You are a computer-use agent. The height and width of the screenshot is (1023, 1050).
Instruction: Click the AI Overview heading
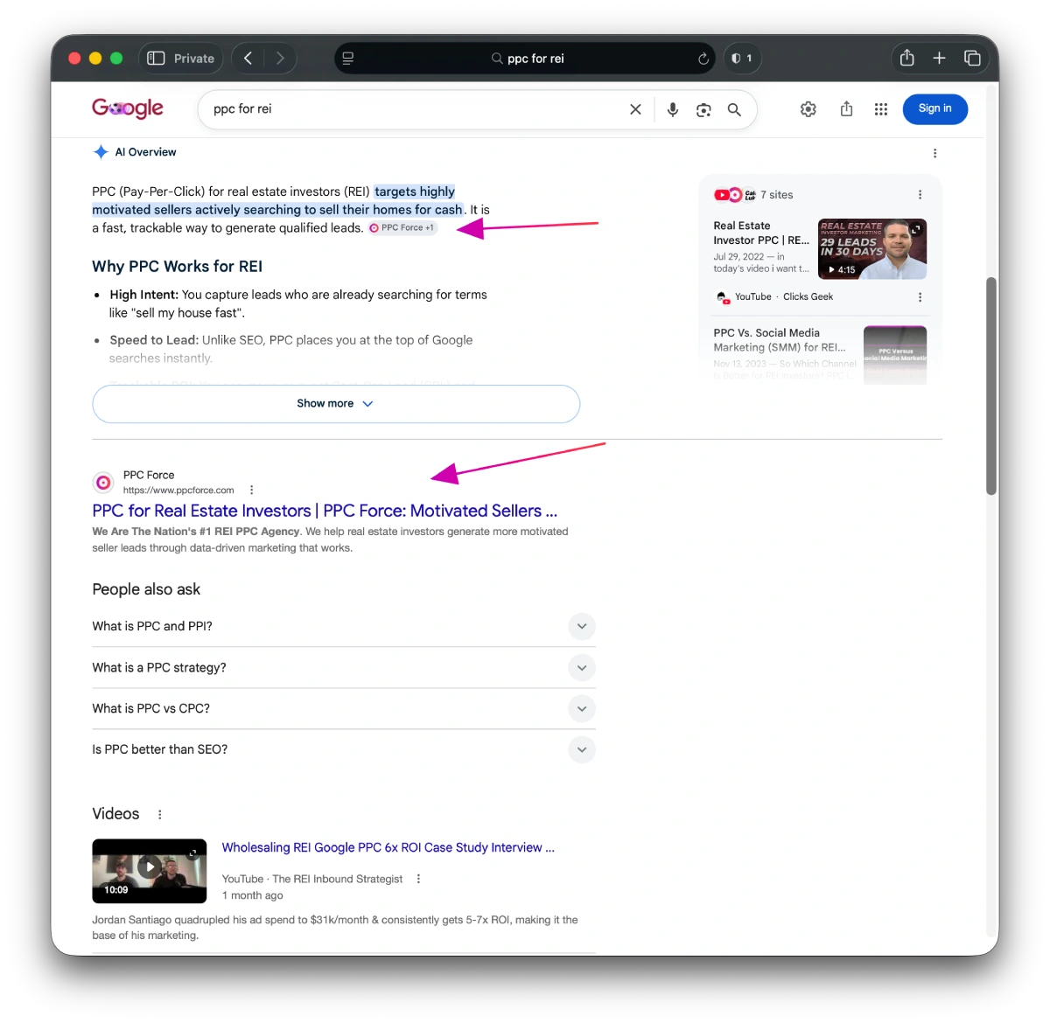point(145,152)
